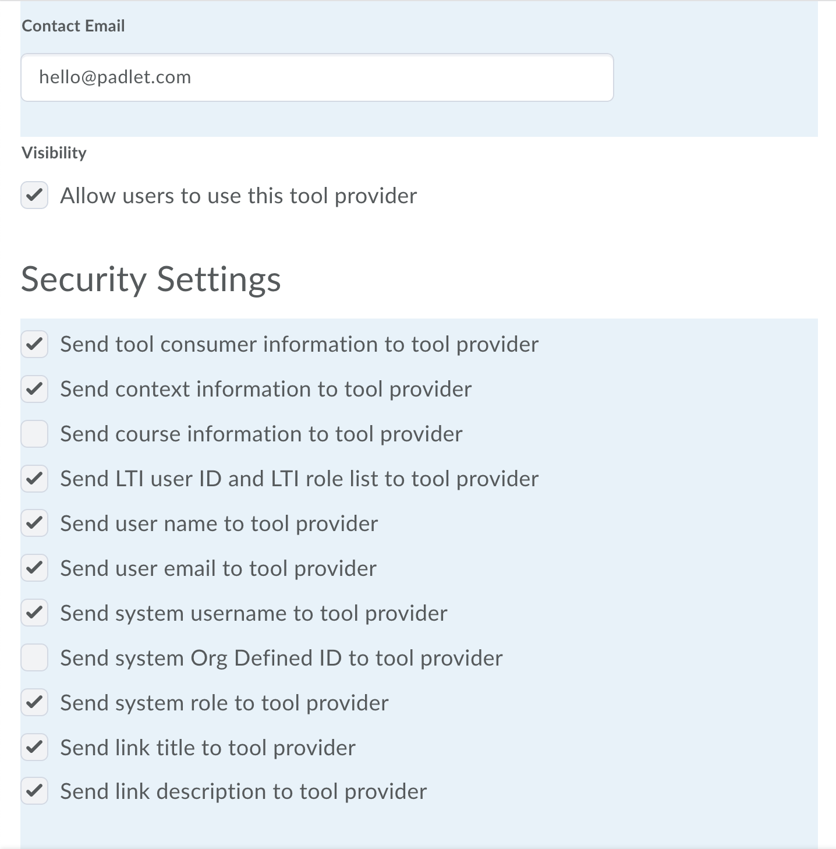Uncheck Send system role to tool provider
Screen dimensions: 836x849
[x=34, y=703]
